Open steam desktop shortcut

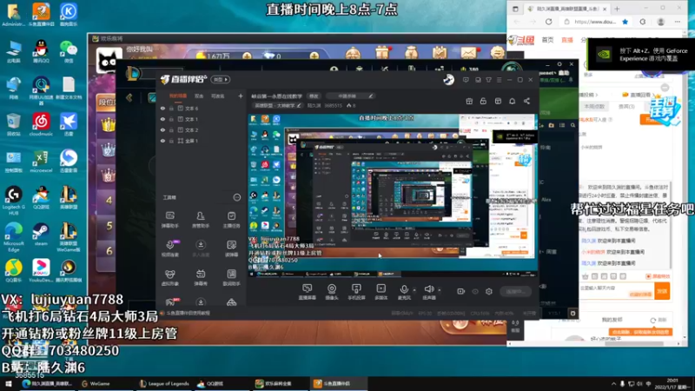[41, 235]
